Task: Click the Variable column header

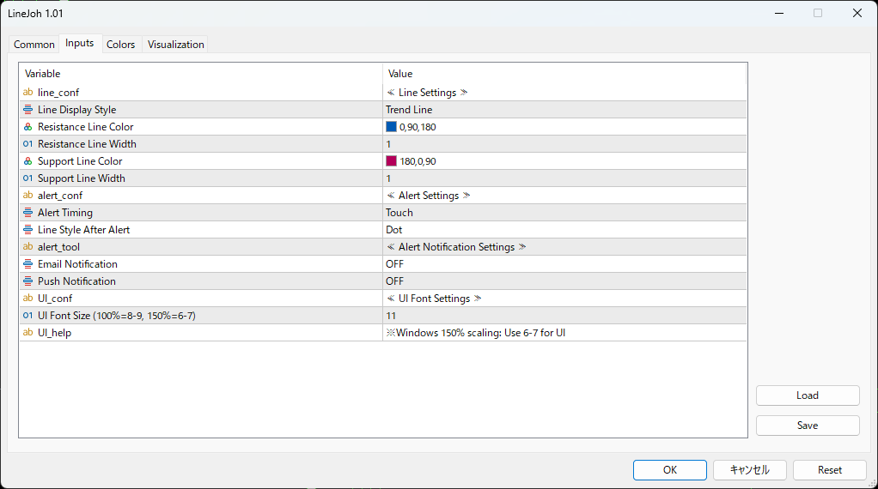Action: tap(201, 74)
